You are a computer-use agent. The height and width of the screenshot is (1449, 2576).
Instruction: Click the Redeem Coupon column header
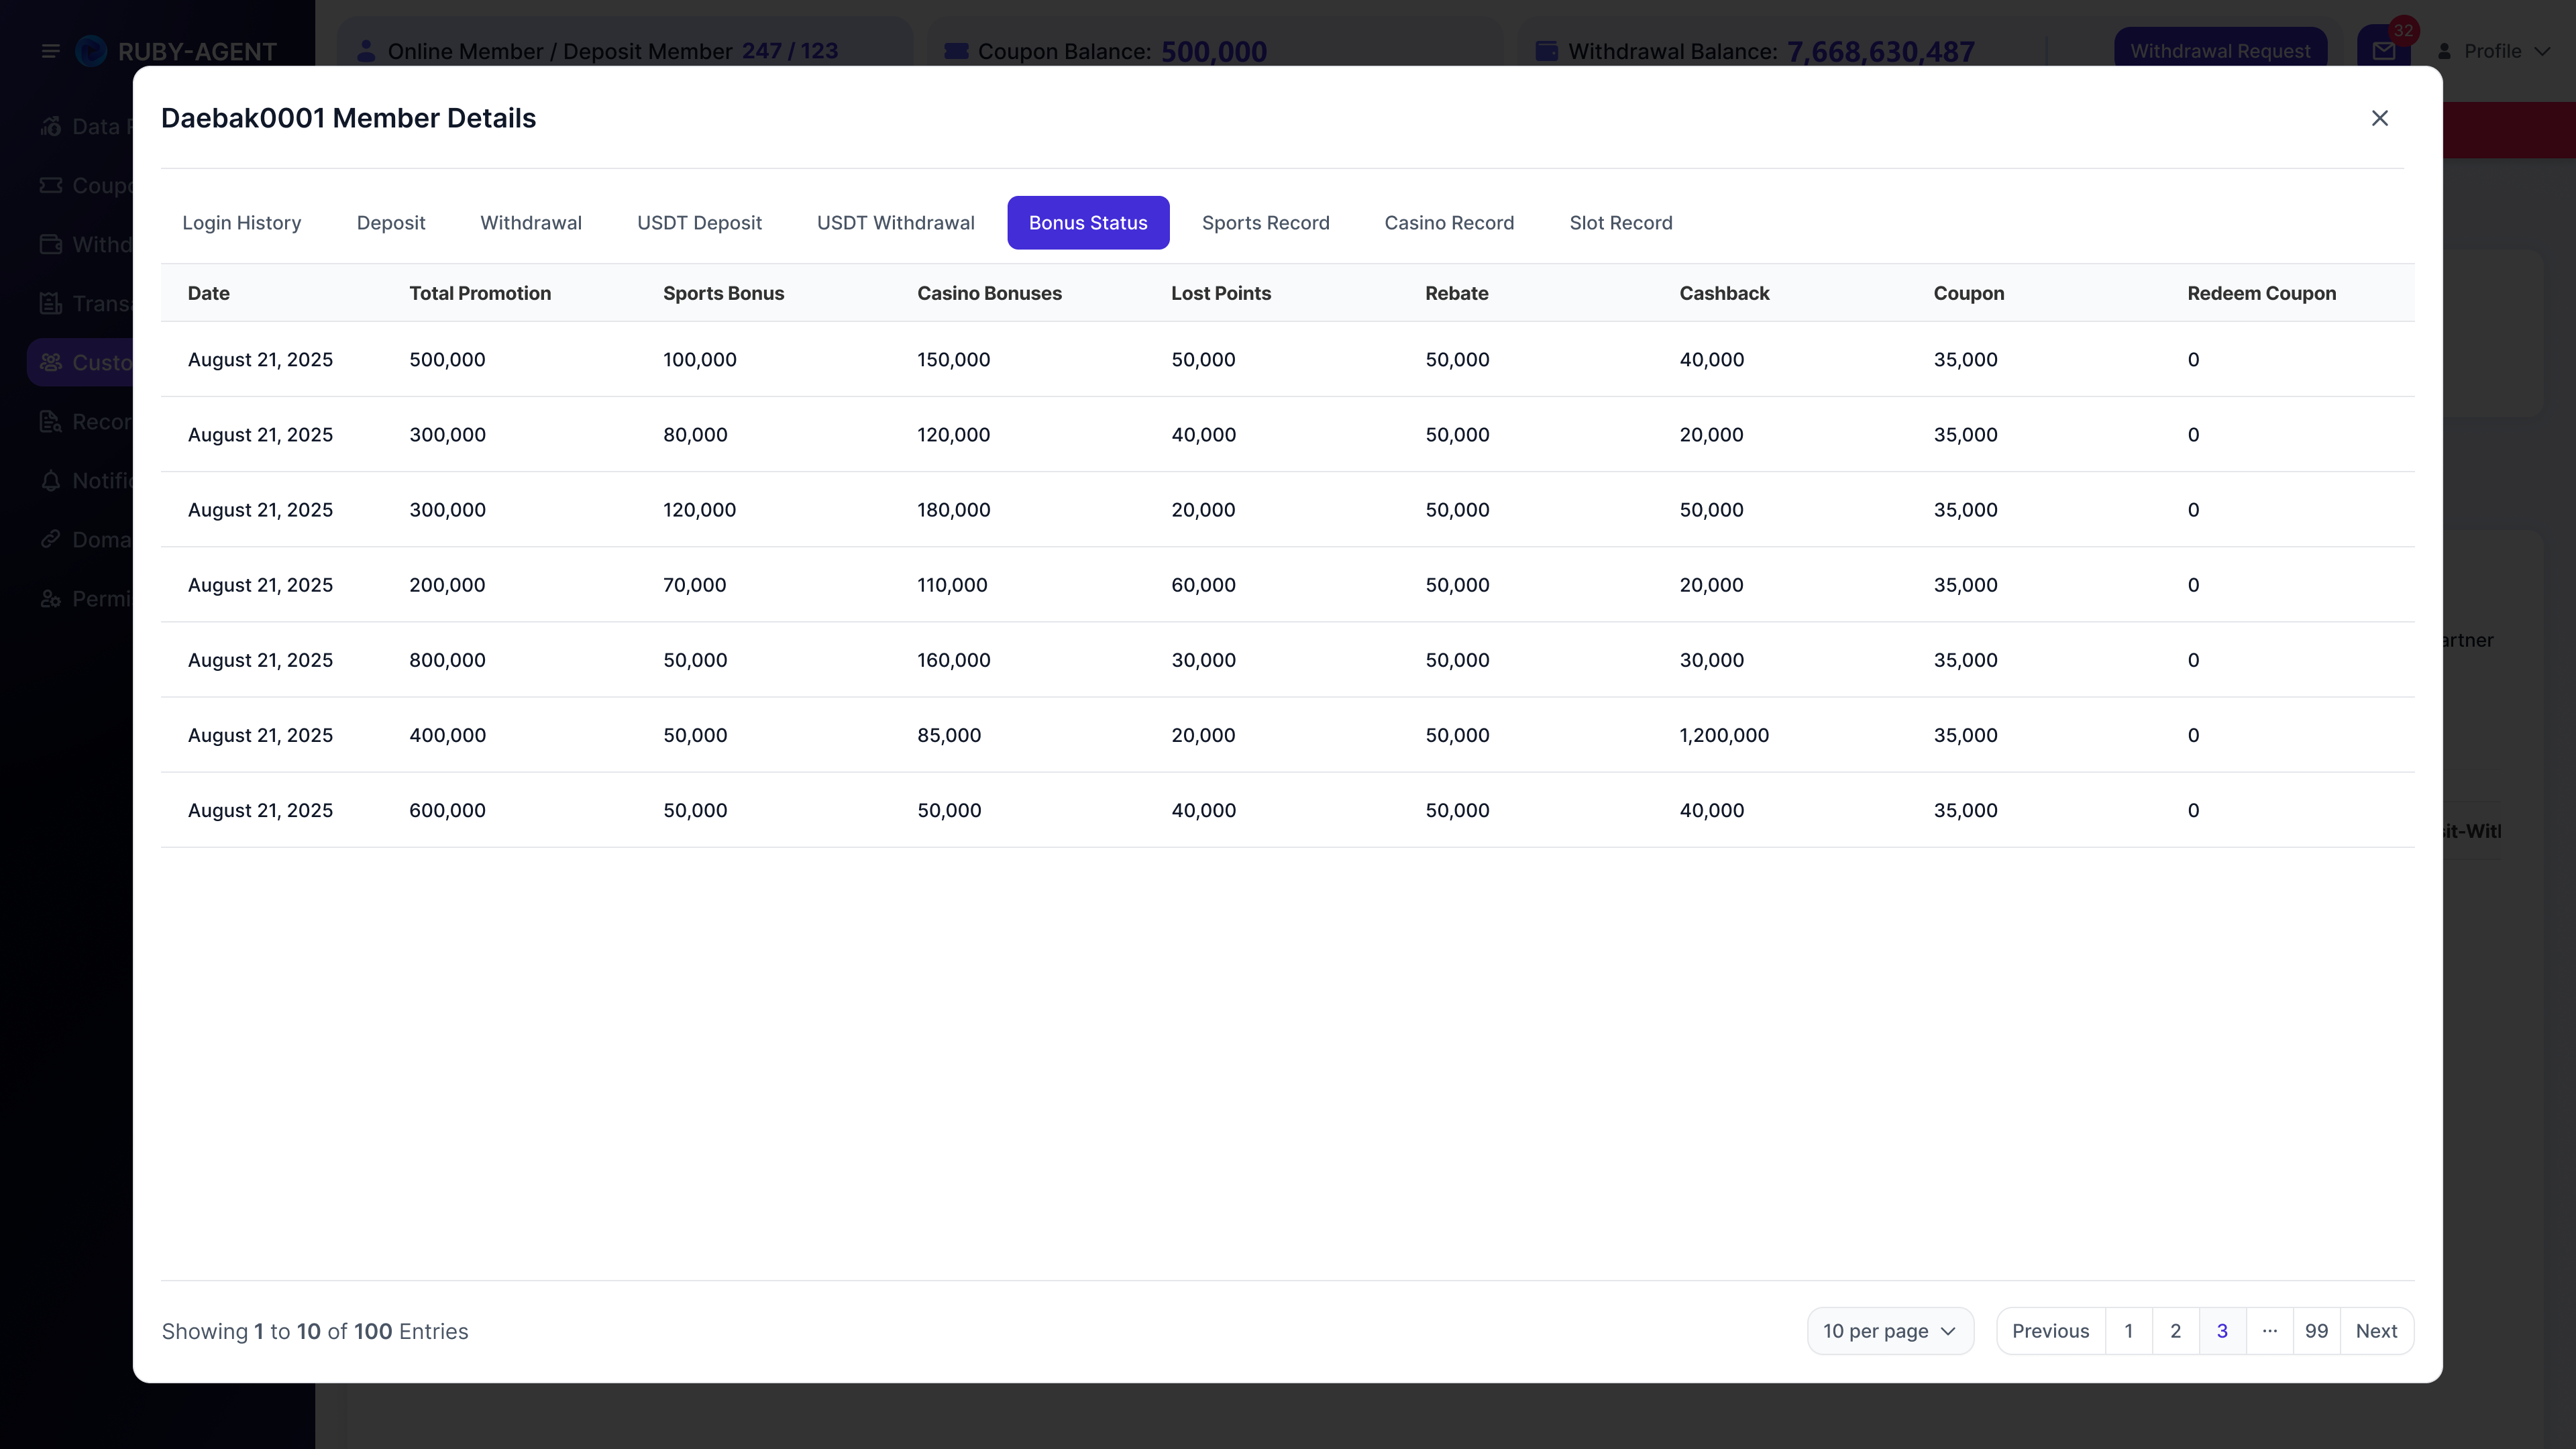2261,293
